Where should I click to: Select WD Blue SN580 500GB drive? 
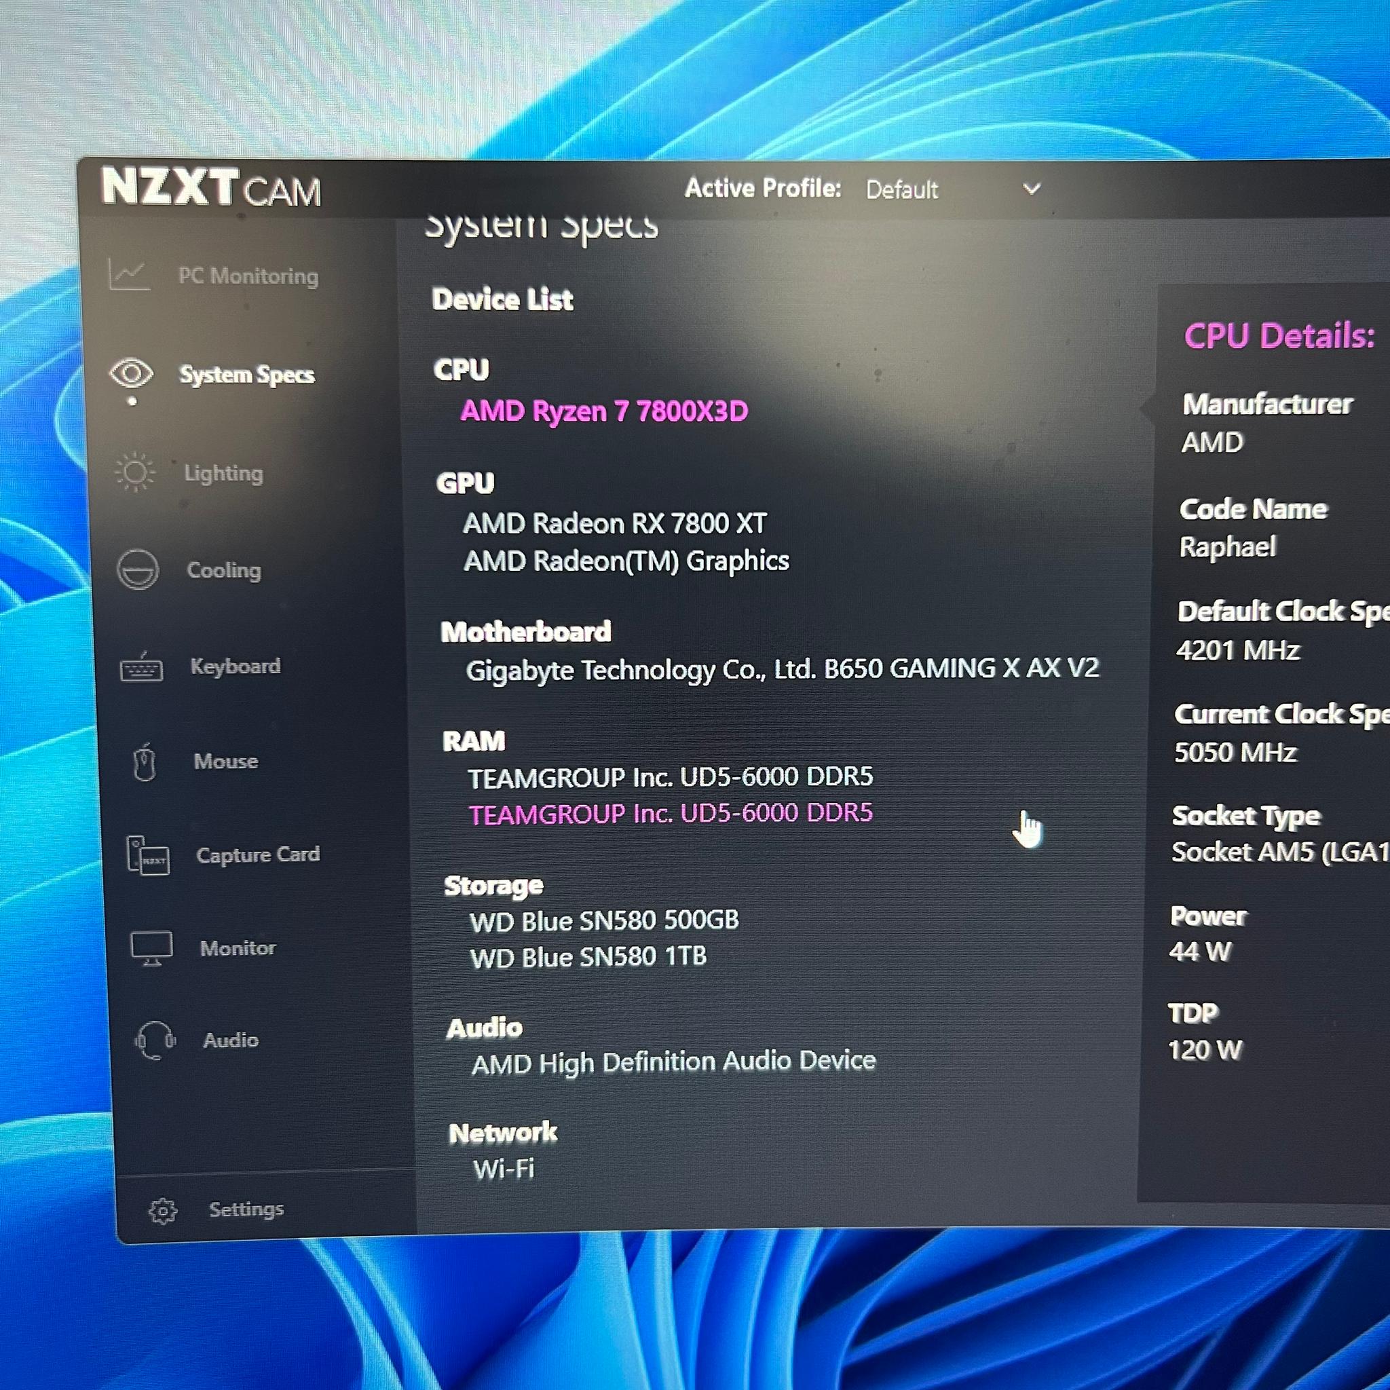tap(604, 921)
